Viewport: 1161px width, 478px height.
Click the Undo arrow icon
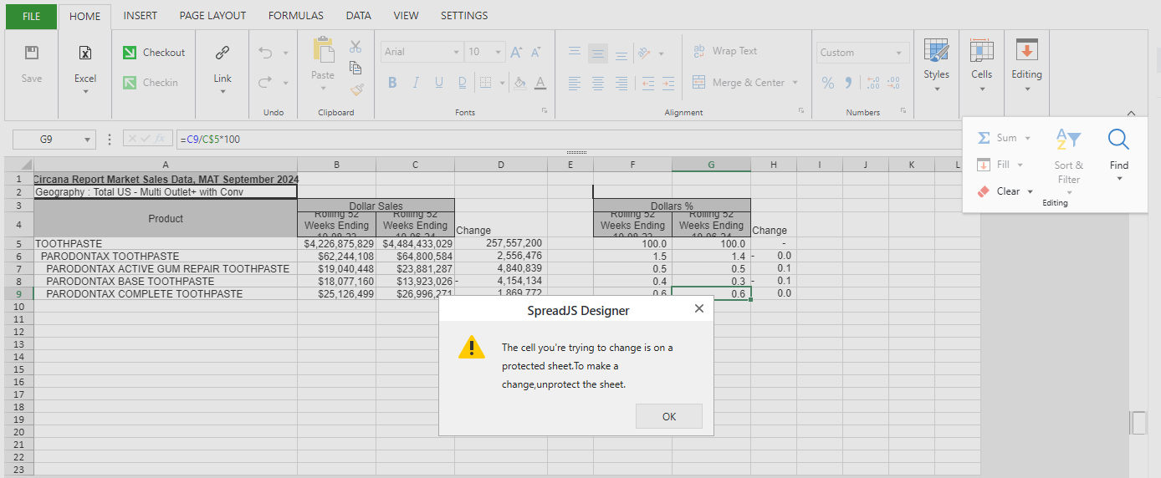(x=266, y=53)
